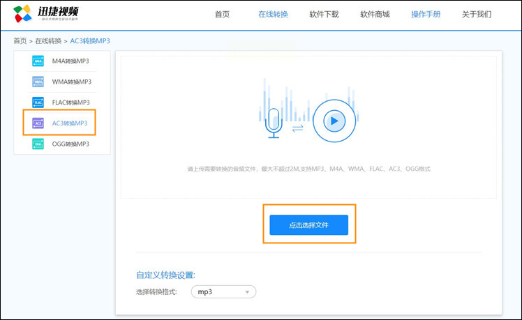Image resolution: width=522 pixels, height=320 pixels.
Task: Select the OGG转换MP3 icon in sidebar
Action: (x=38, y=144)
